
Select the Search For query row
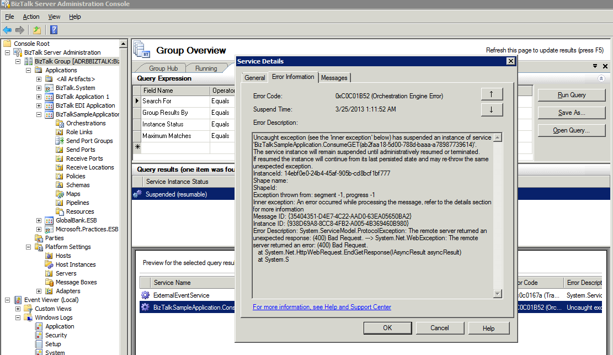coord(184,101)
